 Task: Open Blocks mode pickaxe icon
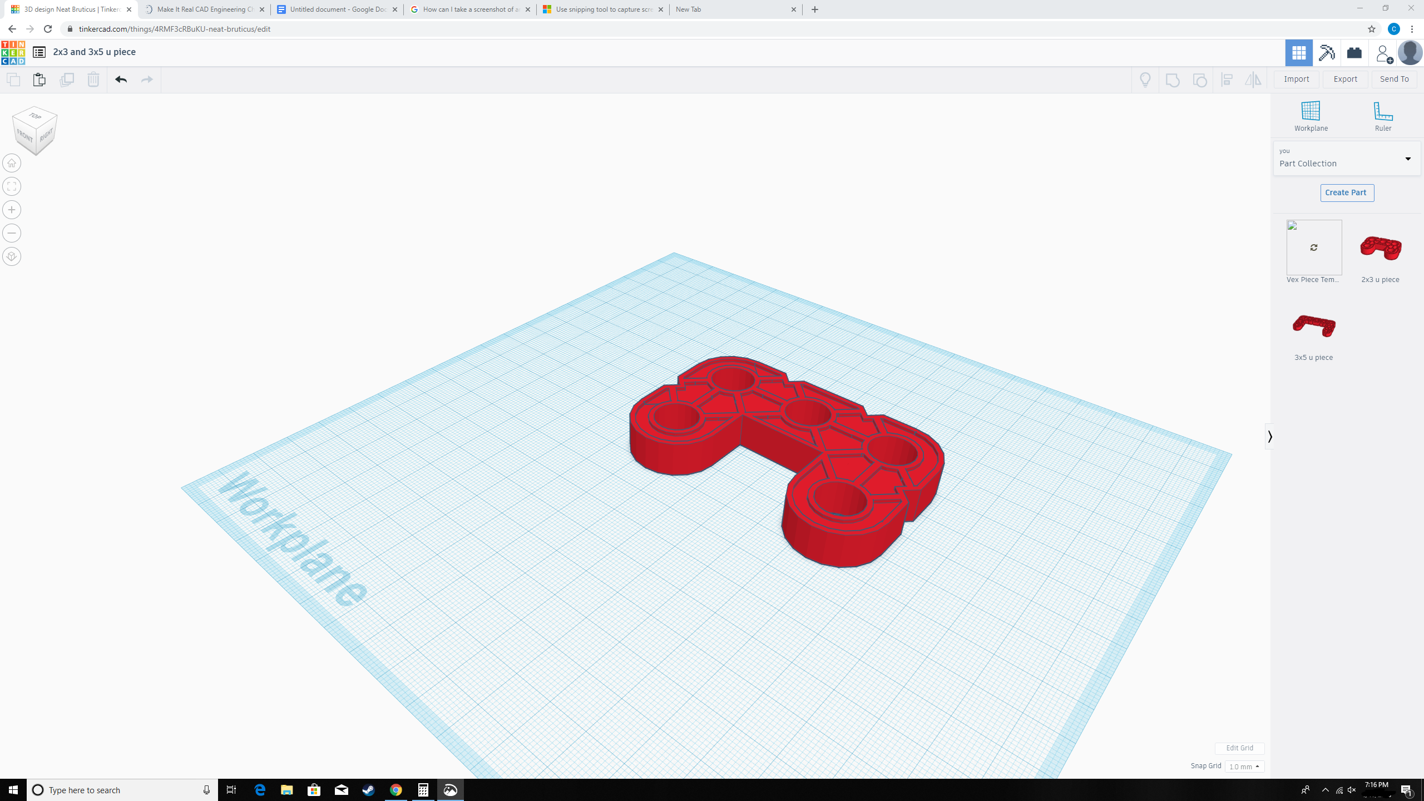point(1327,53)
